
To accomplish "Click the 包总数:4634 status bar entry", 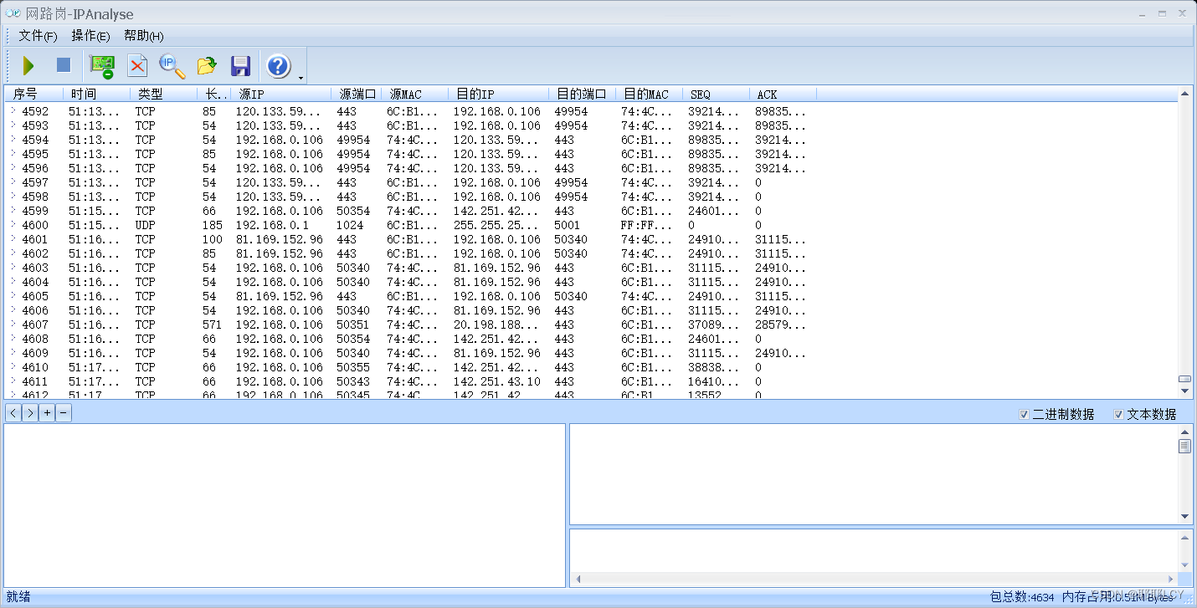I will click(x=1022, y=597).
